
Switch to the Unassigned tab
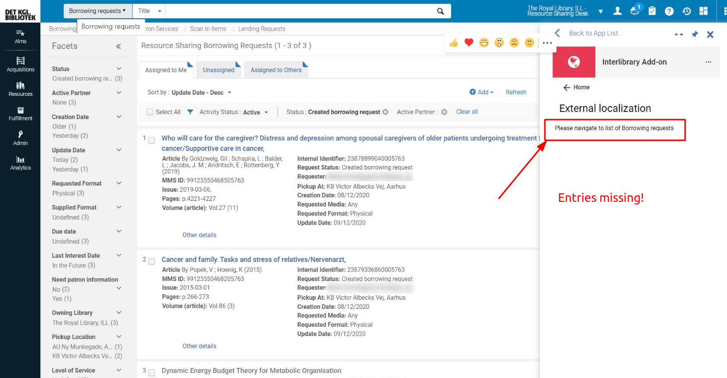pyautogui.click(x=218, y=70)
